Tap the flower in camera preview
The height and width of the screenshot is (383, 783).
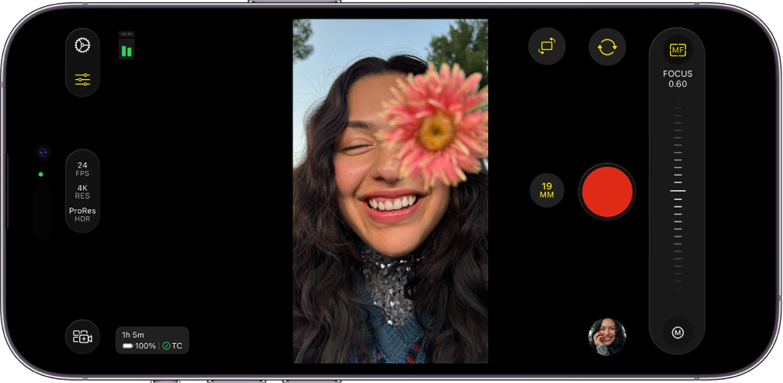point(433,128)
